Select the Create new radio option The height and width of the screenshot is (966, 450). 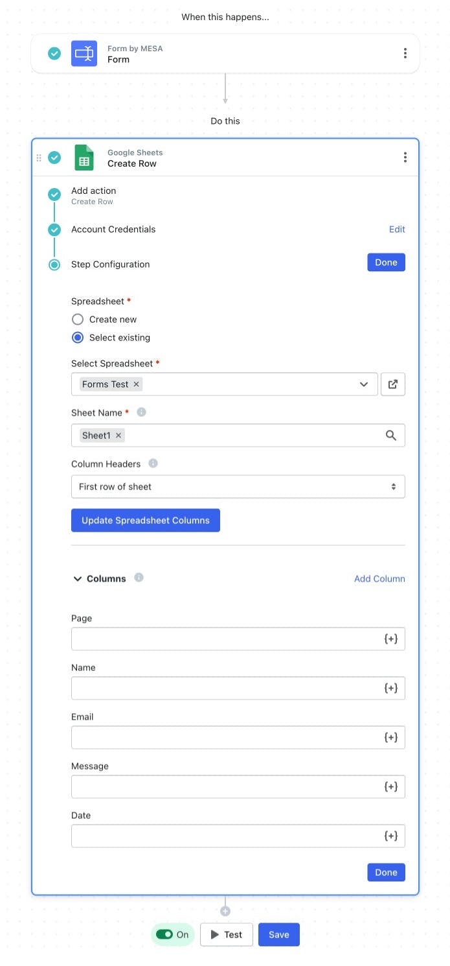[x=78, y=319]
